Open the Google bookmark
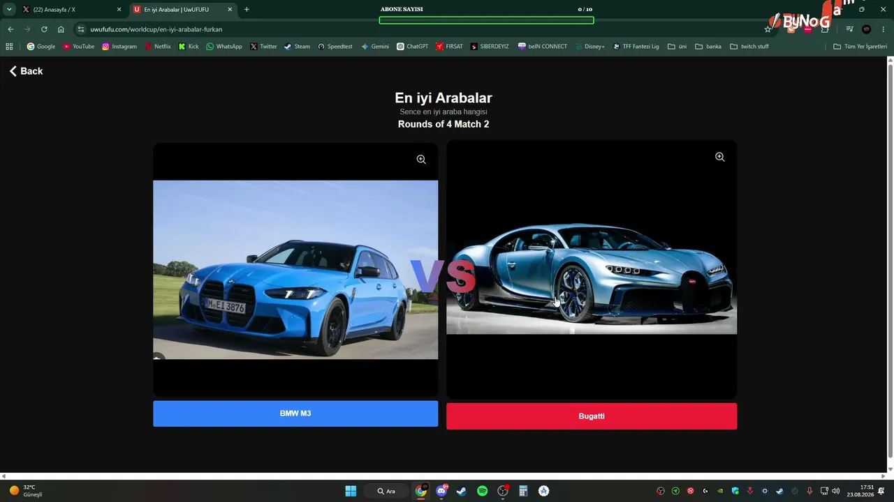The width and height of the screenshot is (894, 502). tap(41, 47)
